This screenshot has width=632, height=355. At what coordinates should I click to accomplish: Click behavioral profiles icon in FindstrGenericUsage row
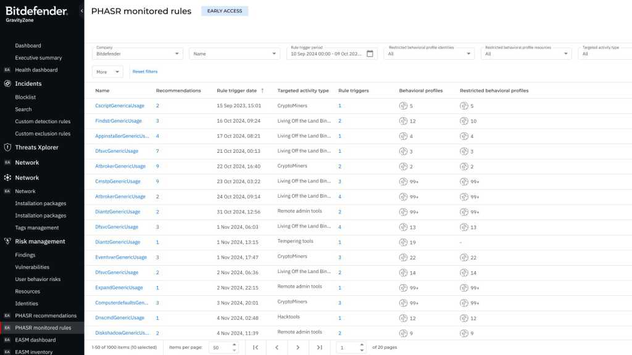(x=403, y=121)
